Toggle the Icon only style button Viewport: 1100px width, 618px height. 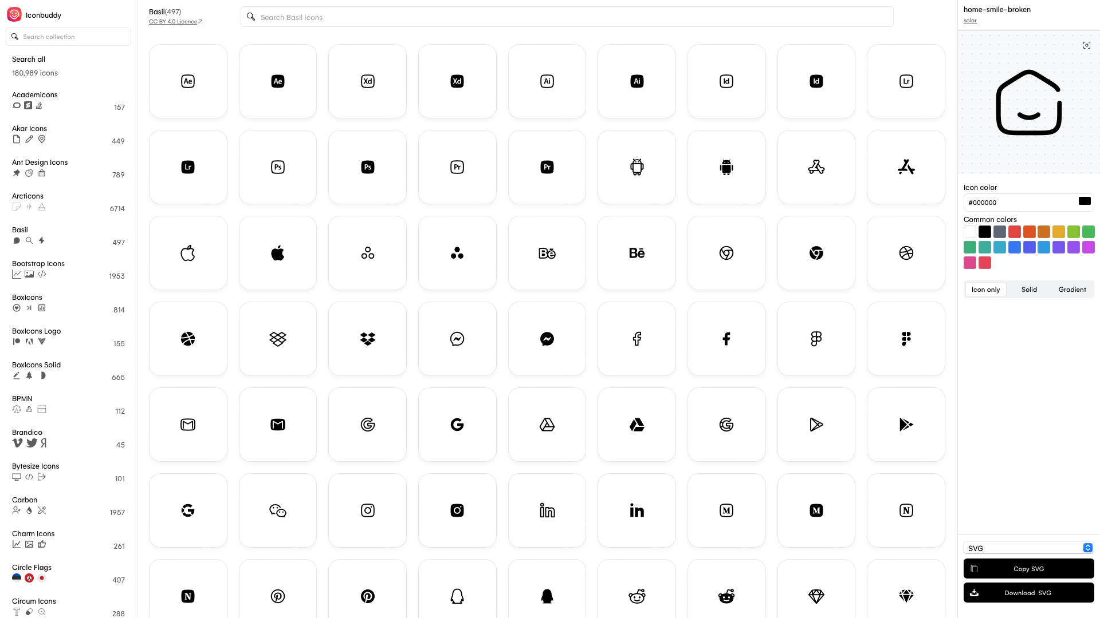(986, 290)
